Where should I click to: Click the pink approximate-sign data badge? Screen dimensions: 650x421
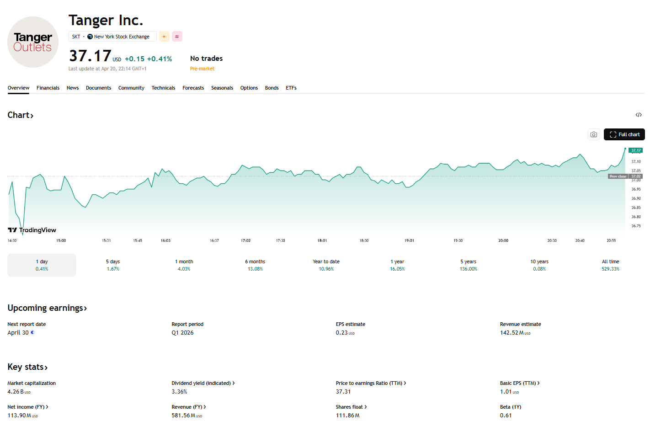click(x=177, y=37)
